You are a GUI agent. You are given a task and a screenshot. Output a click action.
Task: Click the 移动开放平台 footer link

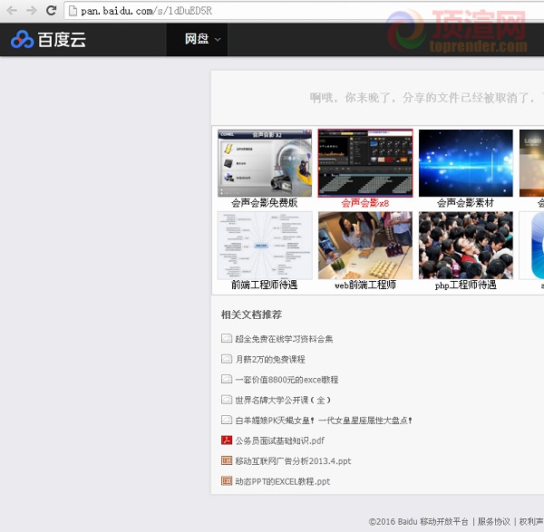(443, 522)
